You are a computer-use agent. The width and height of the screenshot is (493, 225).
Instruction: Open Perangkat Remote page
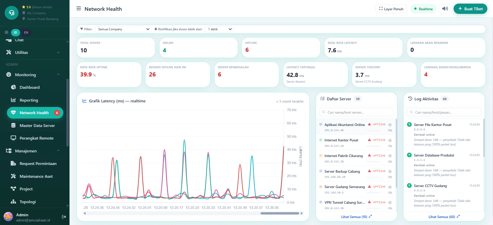[35, 138]
